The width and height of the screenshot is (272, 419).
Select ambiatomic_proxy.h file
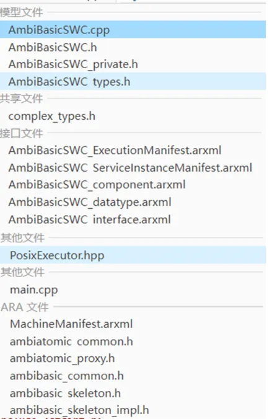(133, 359)
